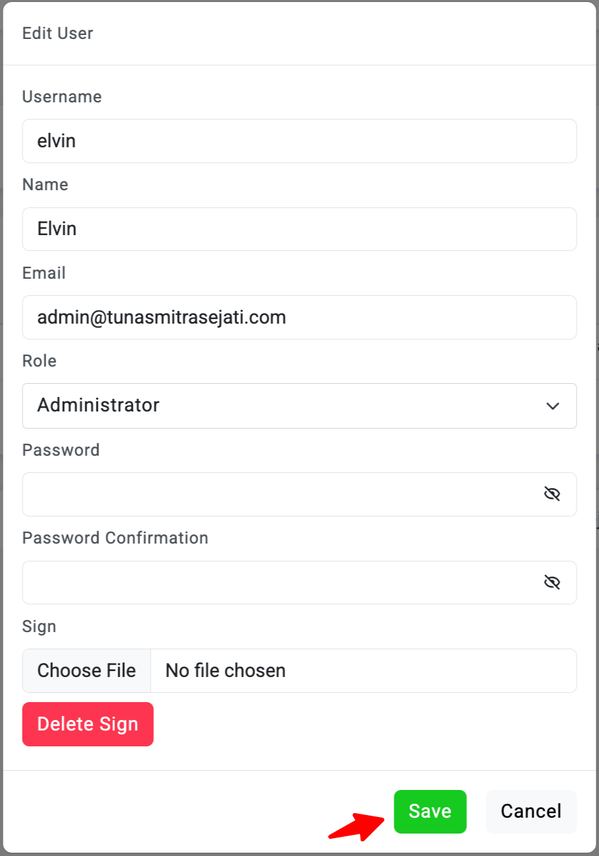Click the 'No file chosen' text area

[226, 671]
